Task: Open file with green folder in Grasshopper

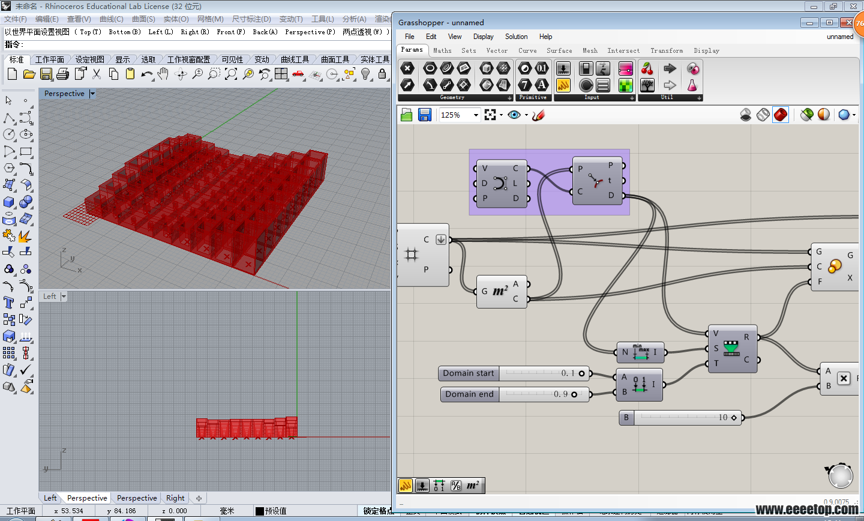Action: [x=407, y=115]
